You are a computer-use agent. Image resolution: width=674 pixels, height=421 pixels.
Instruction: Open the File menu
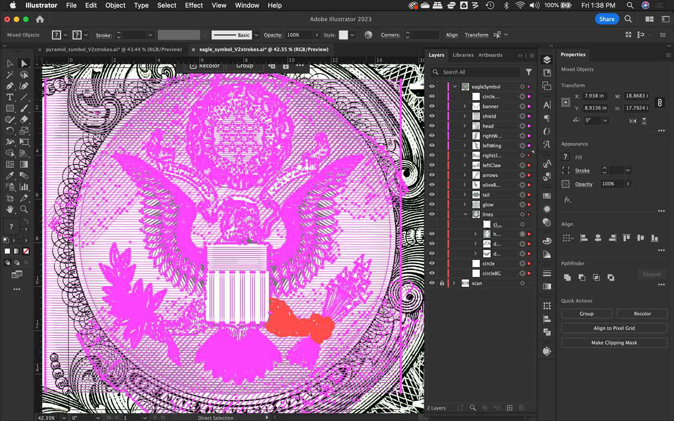[71, 5]
